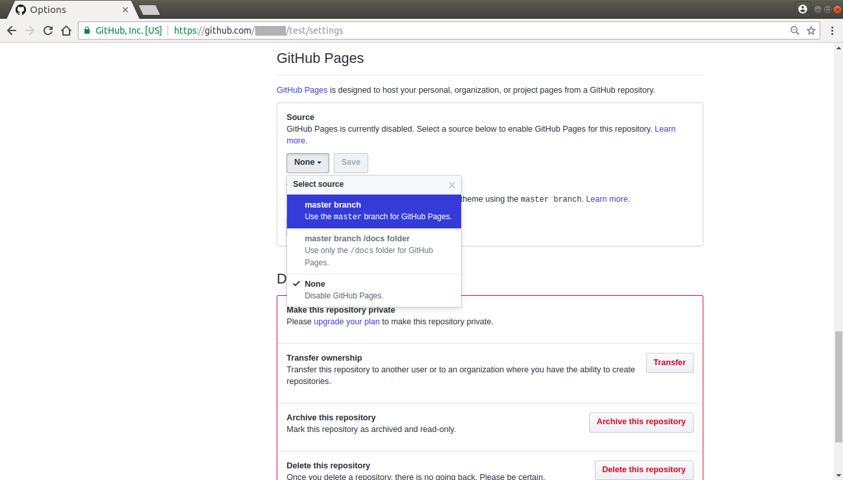
Task: Click the Archive this repository button
Action: pyautogui.click(x=641, y=422)
